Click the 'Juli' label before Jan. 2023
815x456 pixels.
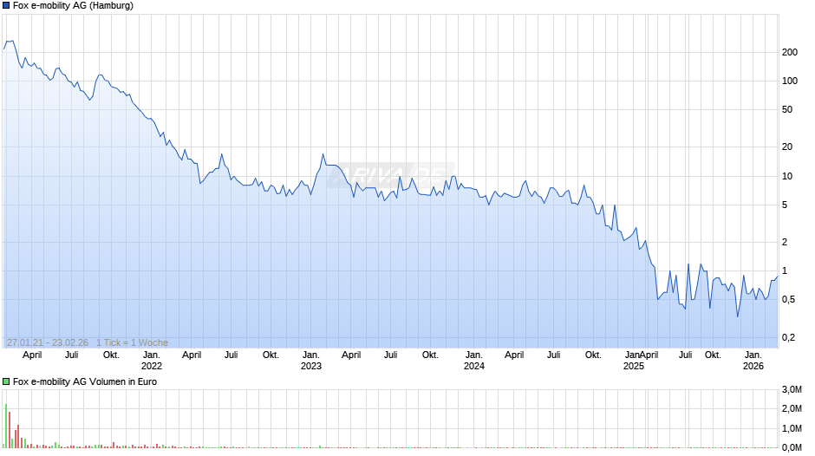coord(231,355)
